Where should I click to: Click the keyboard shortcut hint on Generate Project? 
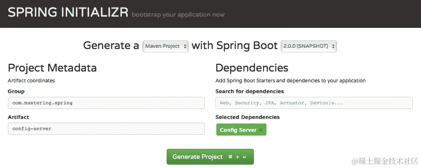click(237, 157)
